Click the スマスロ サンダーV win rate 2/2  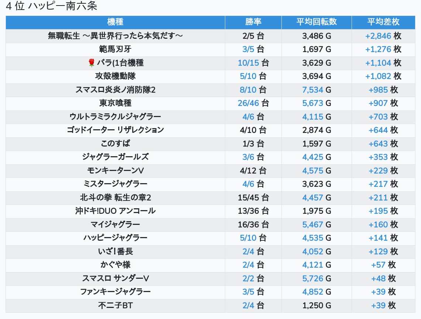tap(249, 279)
